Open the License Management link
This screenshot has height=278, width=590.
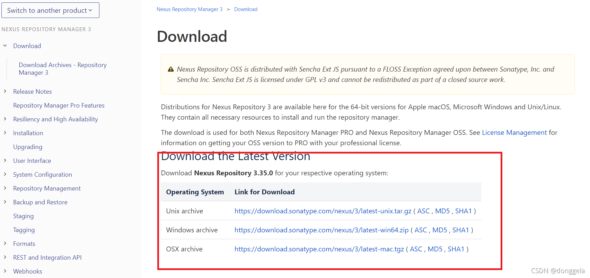click(x=514, y=132)
